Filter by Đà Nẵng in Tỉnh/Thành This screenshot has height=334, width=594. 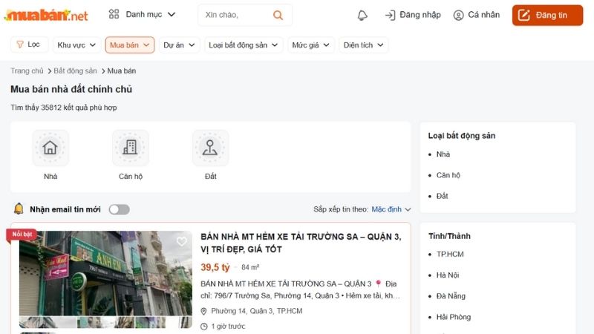451,295
